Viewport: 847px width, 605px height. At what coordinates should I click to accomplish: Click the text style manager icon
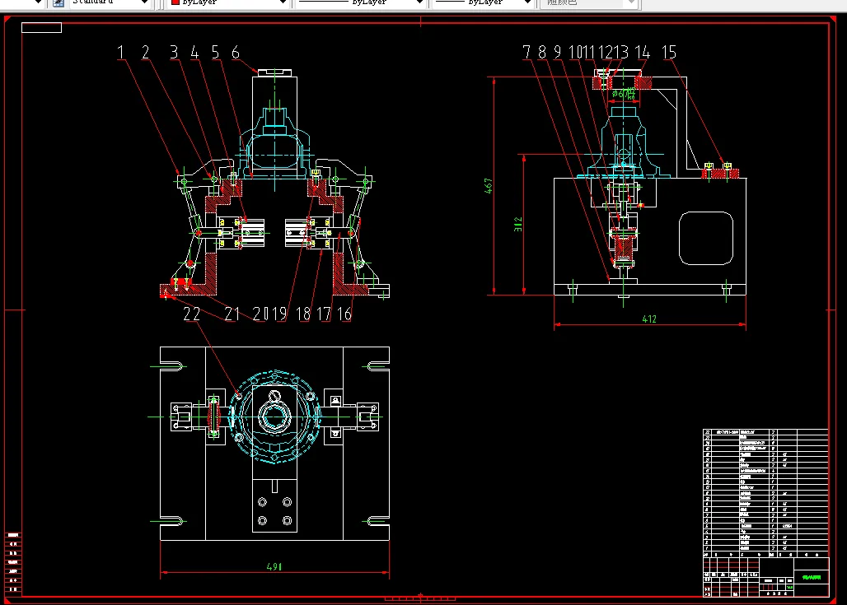point(58,2)
